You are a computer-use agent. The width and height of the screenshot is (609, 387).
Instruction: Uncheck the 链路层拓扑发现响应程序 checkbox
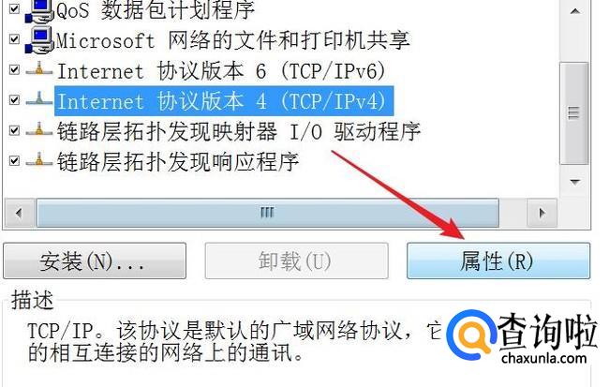(14, 160)
